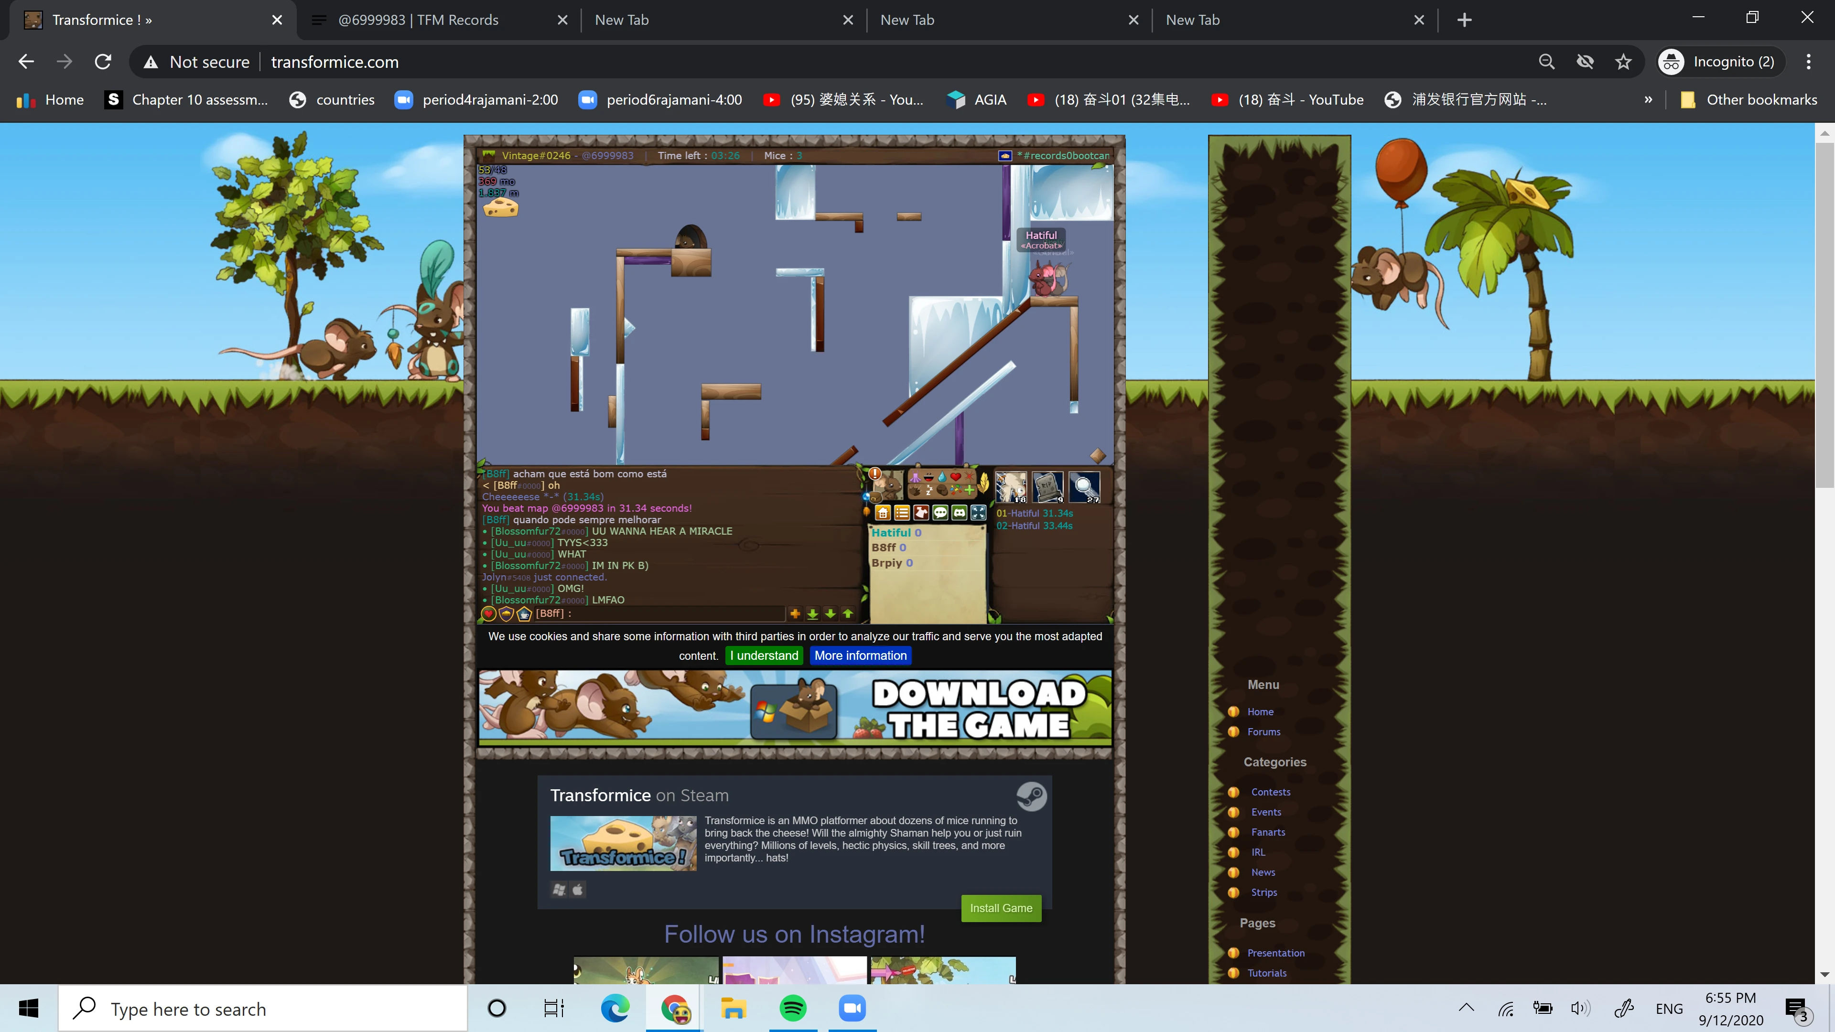This screenshot has height=1032, width=1835.
Task: Trigger the colorful confetti emote
Action: [955, 490]
